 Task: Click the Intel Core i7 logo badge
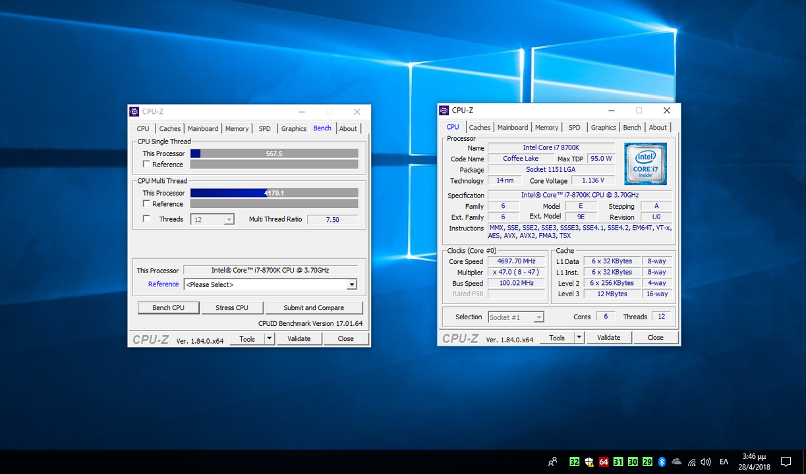645,164
